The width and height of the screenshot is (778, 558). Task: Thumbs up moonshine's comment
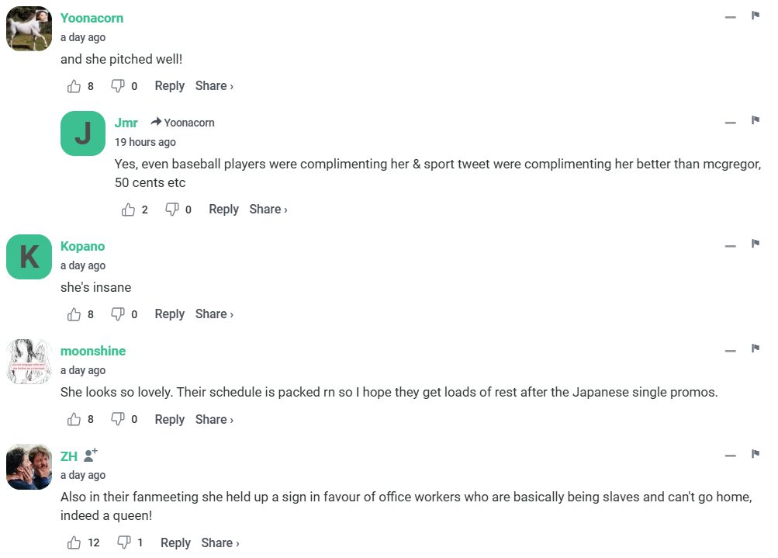[x=74, y=420]
